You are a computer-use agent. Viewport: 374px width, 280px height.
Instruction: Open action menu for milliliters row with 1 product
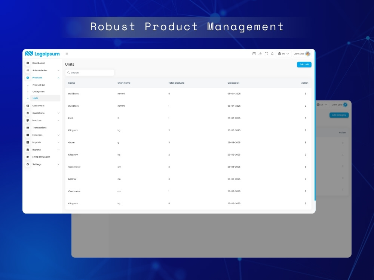point(305,106)
